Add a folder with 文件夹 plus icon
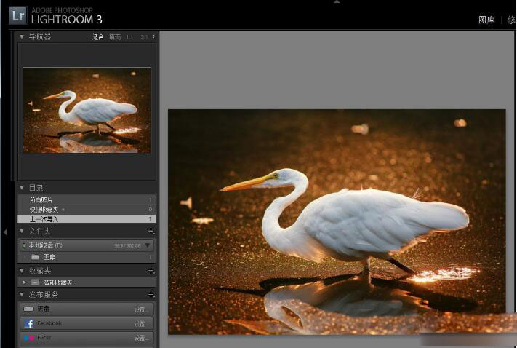517x348 pixels. [x=151, y=231]
